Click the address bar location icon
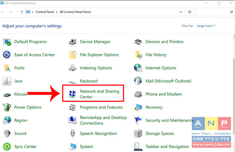The width and height of the screenshot is (235, 152). (x=28, y=12)
